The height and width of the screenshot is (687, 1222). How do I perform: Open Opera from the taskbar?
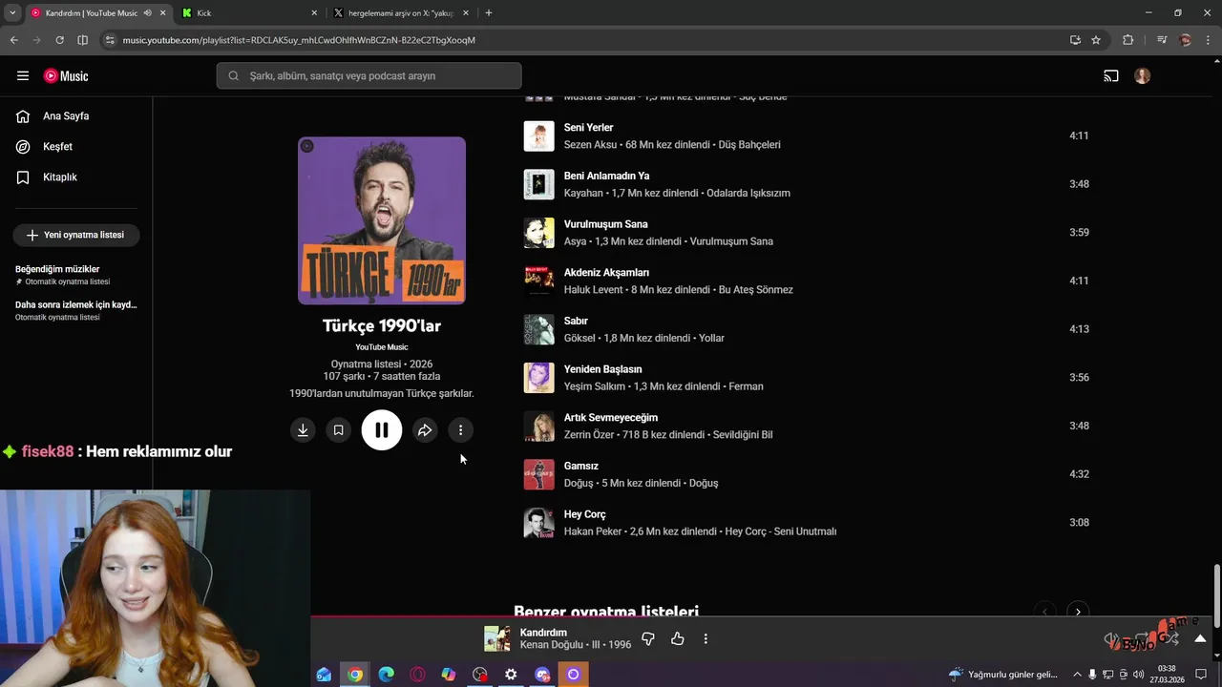click(417, 675)
